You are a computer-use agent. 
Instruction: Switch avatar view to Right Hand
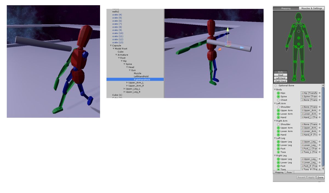(x=281, y=81)
